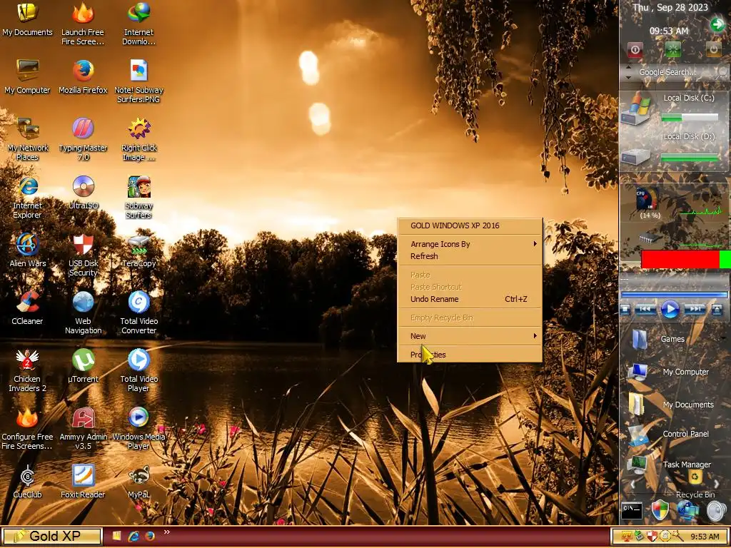Choose Refresh in the context menu

point(470,256)
